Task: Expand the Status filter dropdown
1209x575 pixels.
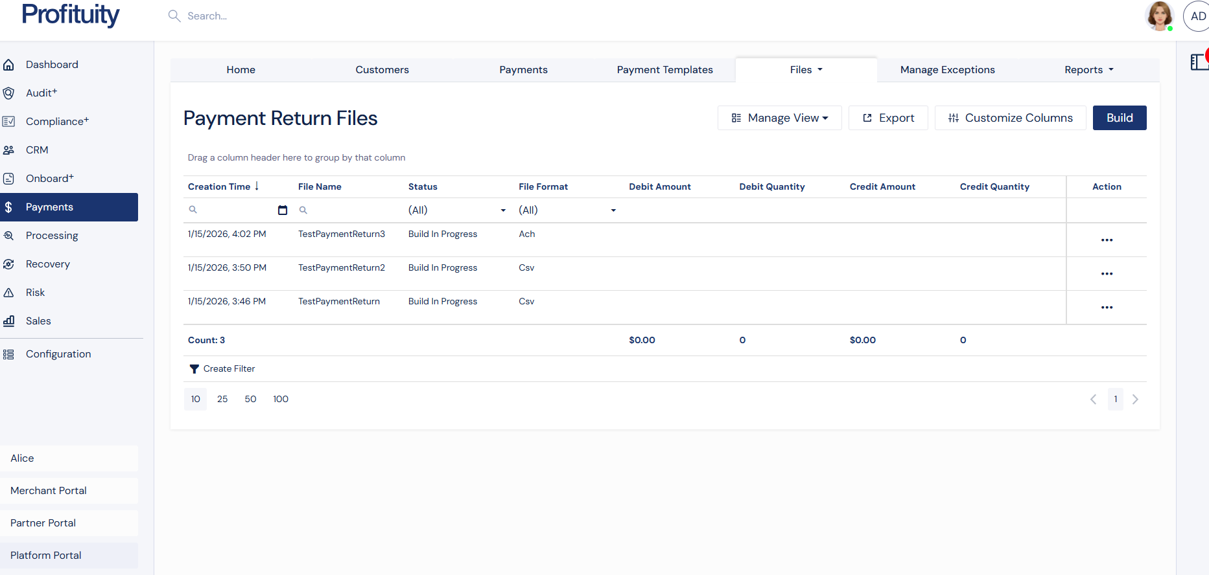Action: [502, 210]
